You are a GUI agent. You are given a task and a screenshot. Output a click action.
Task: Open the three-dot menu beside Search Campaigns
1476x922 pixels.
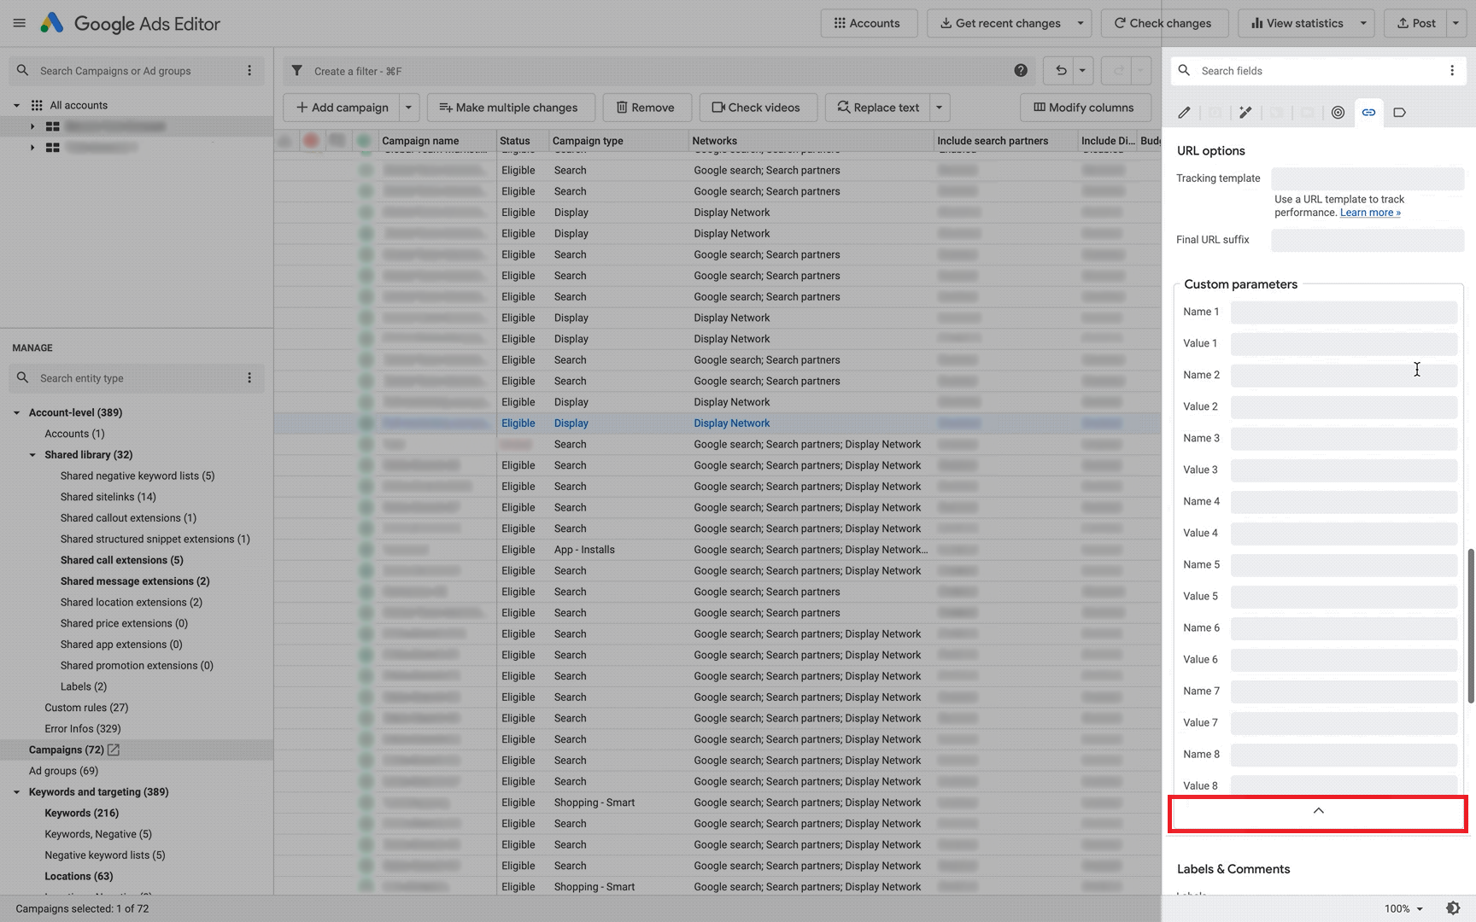point(249,71)
